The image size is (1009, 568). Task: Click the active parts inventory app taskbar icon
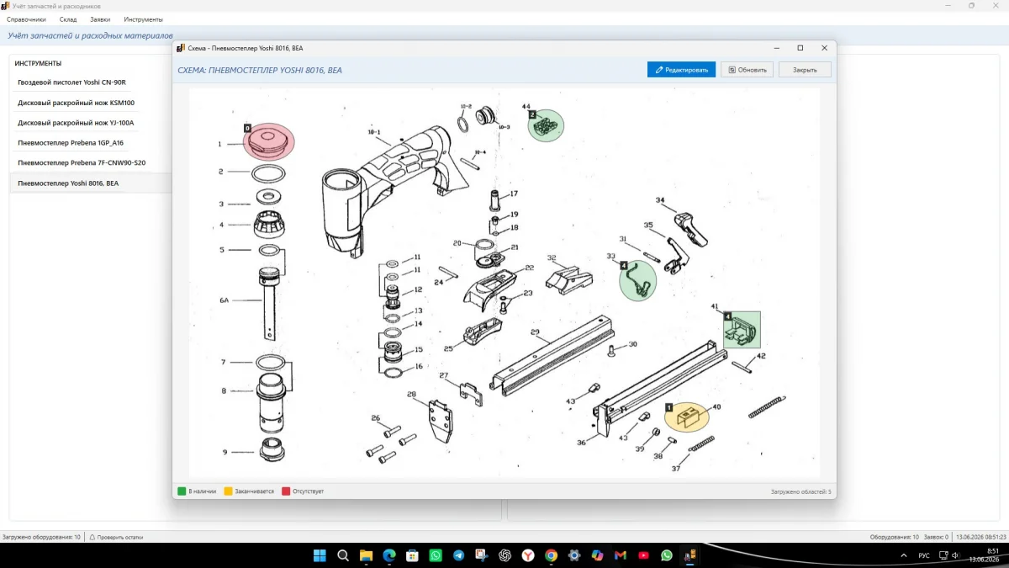click(689, 555)
